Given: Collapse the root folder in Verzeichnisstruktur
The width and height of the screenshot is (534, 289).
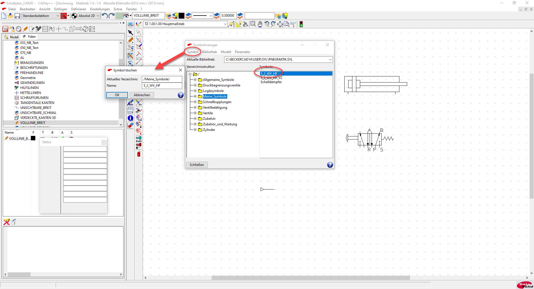Looking at the screenshot, I should pyautogui.click(x=190, y=74).
